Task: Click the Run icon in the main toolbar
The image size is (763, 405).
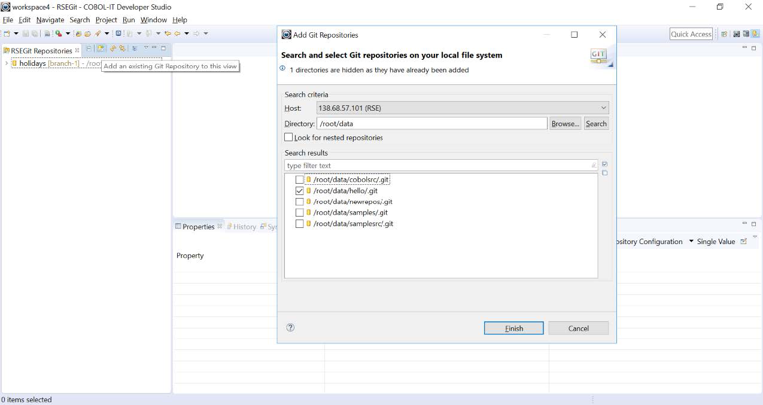Action: [x=59, y=33]
